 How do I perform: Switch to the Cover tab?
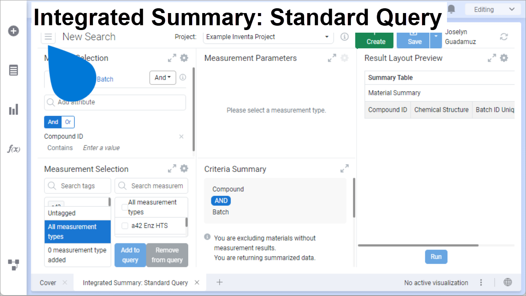click(x=48, y=282)
